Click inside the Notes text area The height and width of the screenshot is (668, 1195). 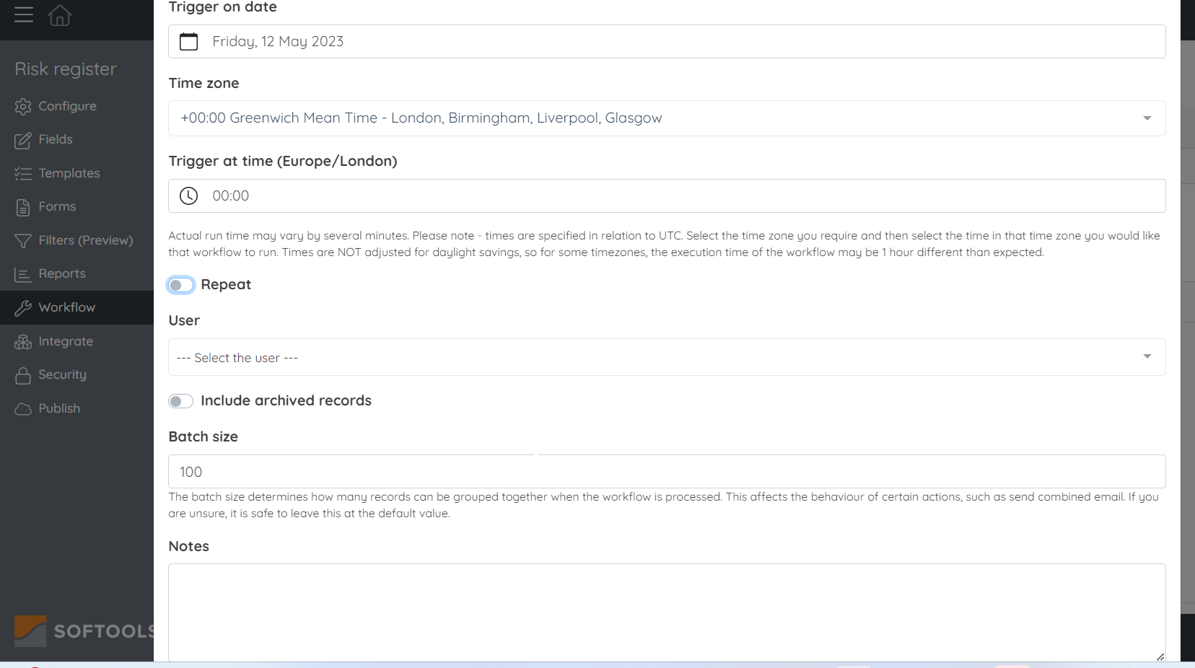click(667, 612)
